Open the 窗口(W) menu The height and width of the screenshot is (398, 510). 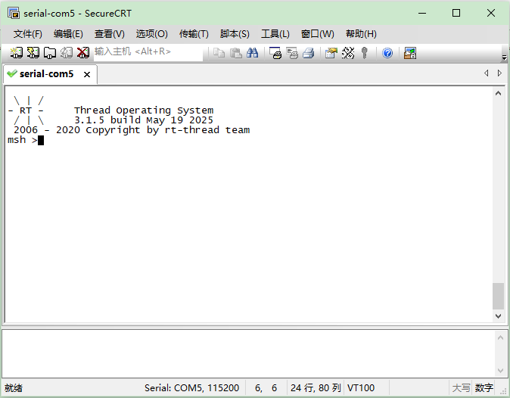point(318,34)
